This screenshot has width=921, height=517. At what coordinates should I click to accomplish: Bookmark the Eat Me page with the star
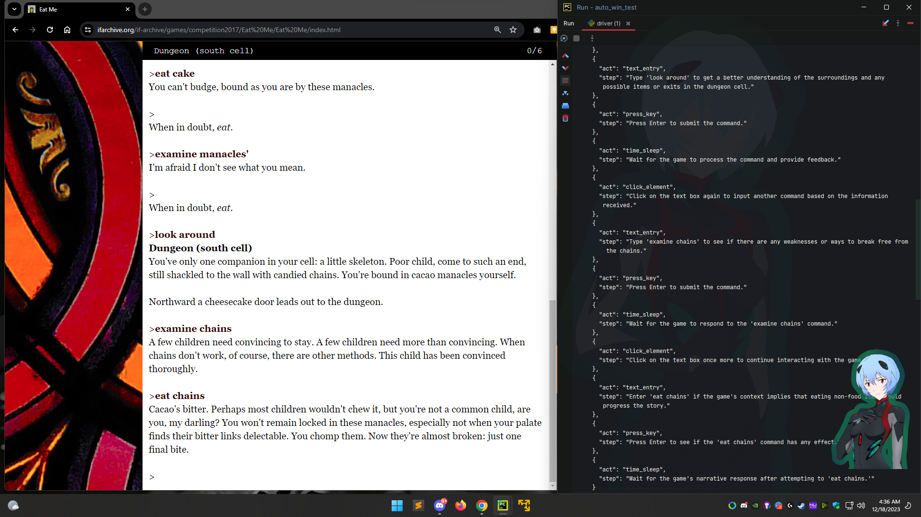513,30
